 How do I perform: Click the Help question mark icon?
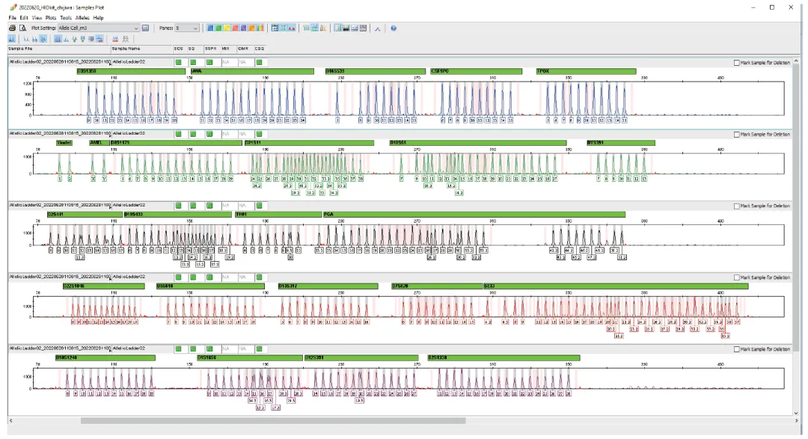tap(394, 28)
